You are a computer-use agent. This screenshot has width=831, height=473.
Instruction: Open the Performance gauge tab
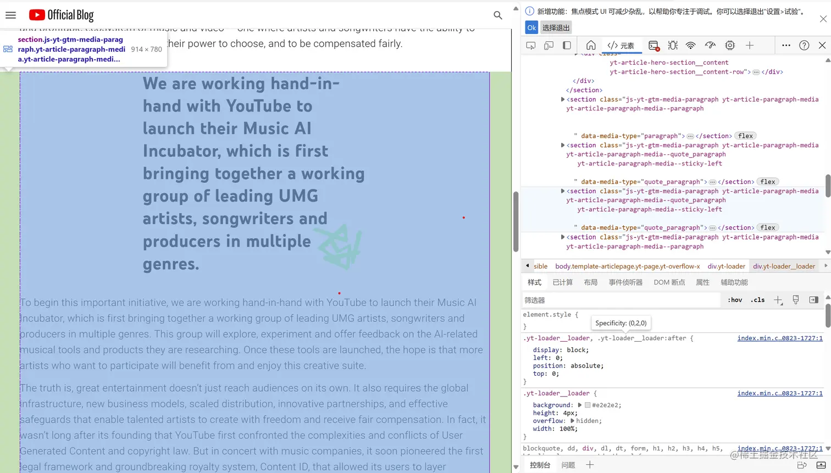point(710,46)
